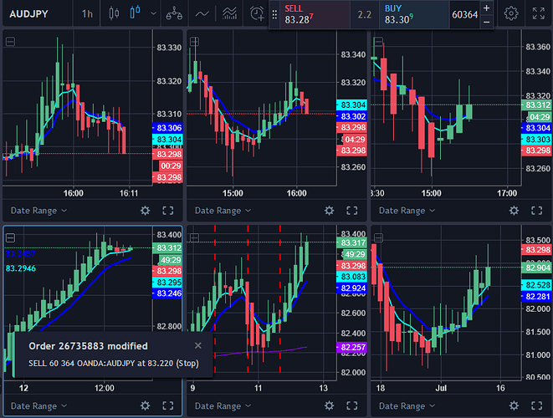Expand the chart style dropdown arrow
Image resolution: width=553 pixels, height=418 pixels.
[151, 13]
